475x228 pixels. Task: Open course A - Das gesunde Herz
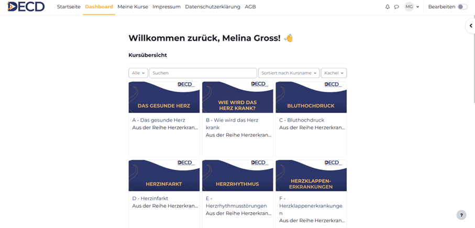159,120
